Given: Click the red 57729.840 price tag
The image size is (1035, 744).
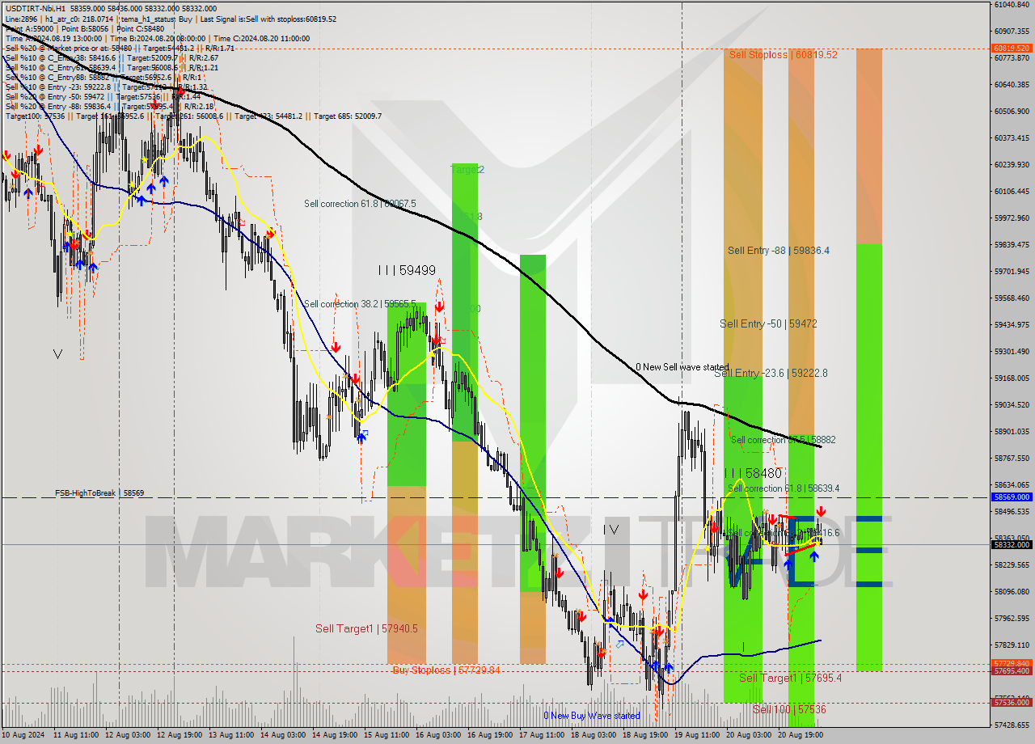Looking at the screenshot, I should point(1012,663).
